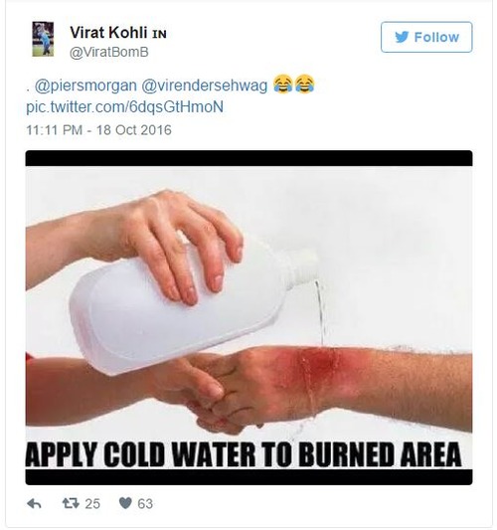Viewport: 497px width, 530px height.
Task: Click the first laughing-crying emoji
Action: pyautogui.click(x=283, y=85)
